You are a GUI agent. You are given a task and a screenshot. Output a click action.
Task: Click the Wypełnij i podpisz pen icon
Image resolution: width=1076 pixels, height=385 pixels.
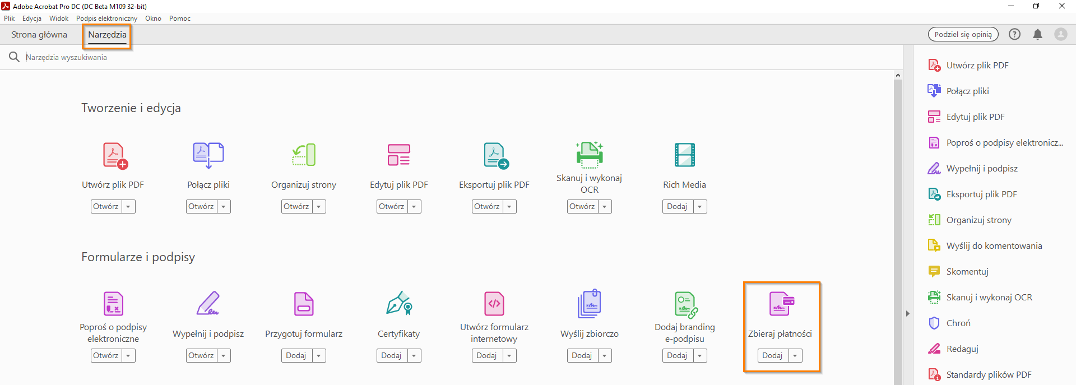[x=208, y=303]
